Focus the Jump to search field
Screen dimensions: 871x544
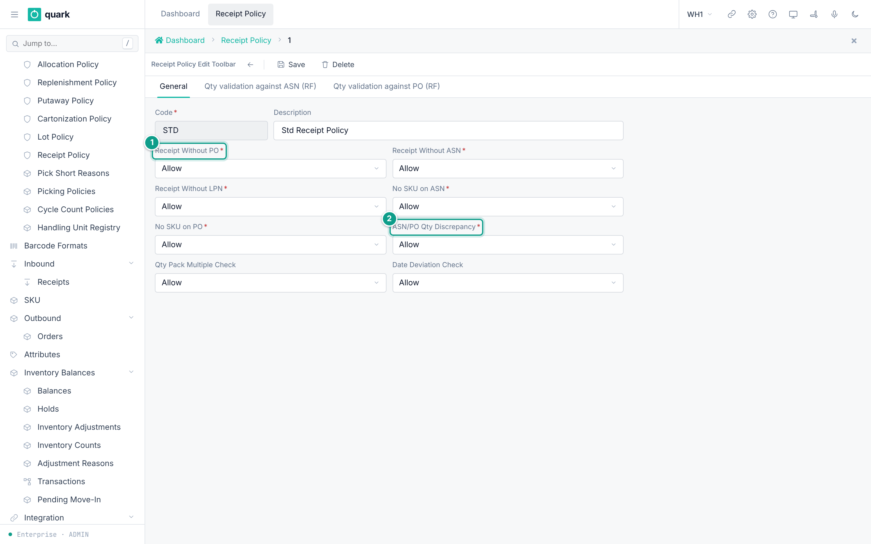(x=72, y=44)
